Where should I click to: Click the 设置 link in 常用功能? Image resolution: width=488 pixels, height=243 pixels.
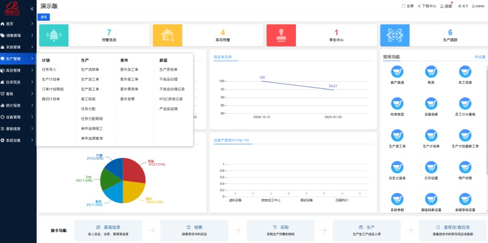pyautogui.click(x=480, y=57)
